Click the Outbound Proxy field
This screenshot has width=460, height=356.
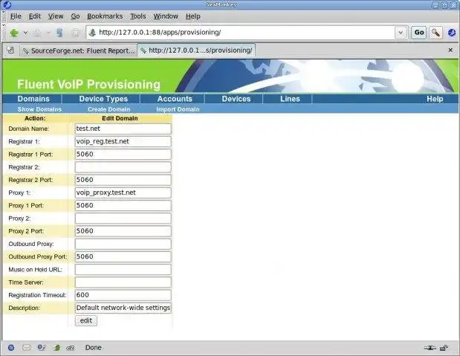tap(123, 244)
